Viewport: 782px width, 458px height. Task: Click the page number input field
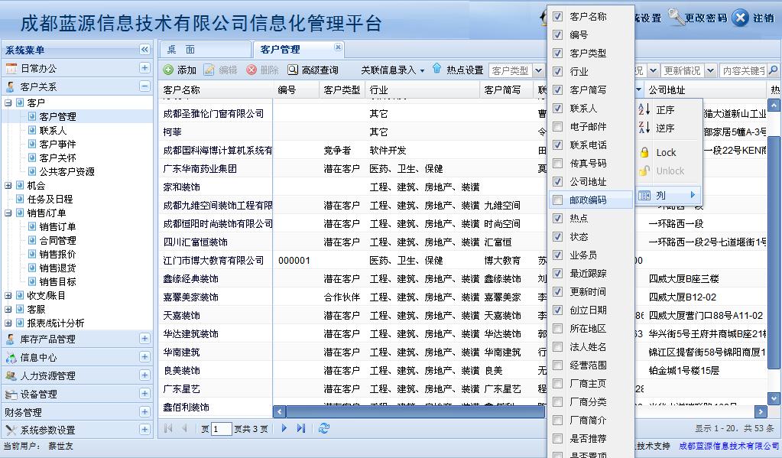222,429
